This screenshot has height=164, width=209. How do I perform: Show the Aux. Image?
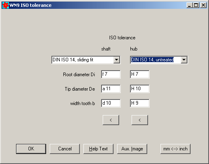click(132, 149)
